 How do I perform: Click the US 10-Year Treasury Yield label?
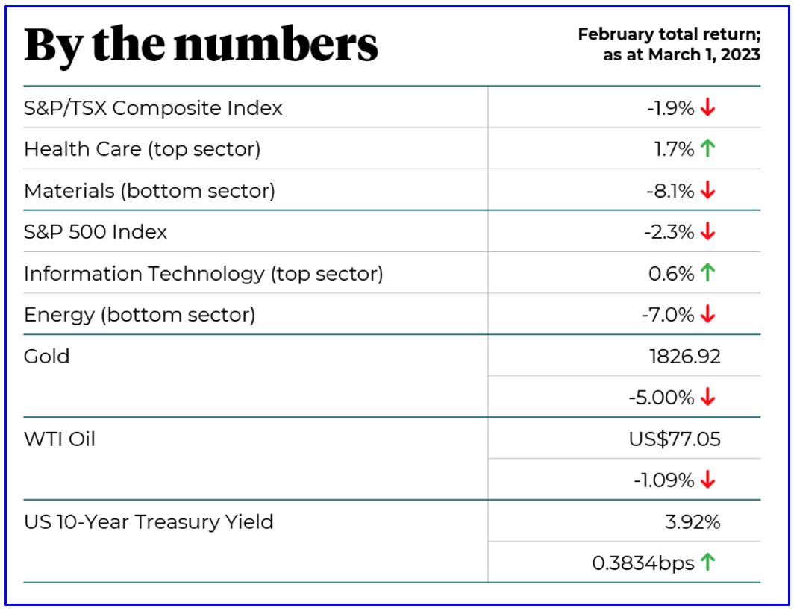pos(149,521)
